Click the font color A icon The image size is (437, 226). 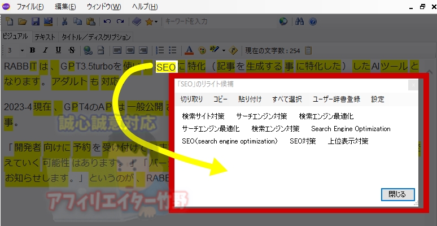189,51
